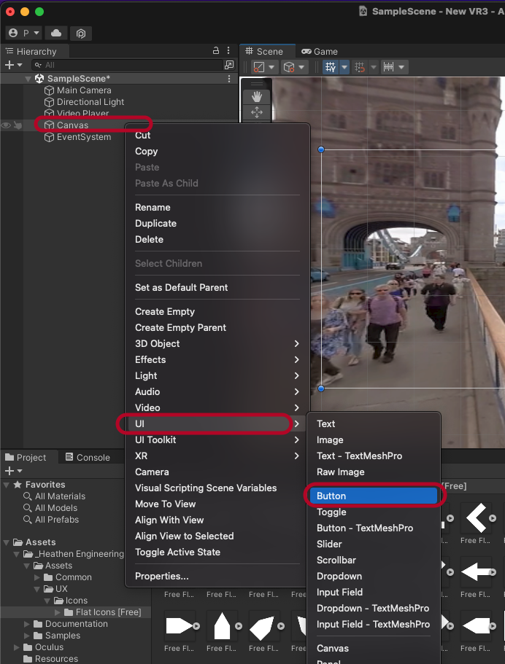The height and width of the screenshot is (664, 505).
Task: Click the Hierarchy search picker icon
Action: click(x=229, y=65)
